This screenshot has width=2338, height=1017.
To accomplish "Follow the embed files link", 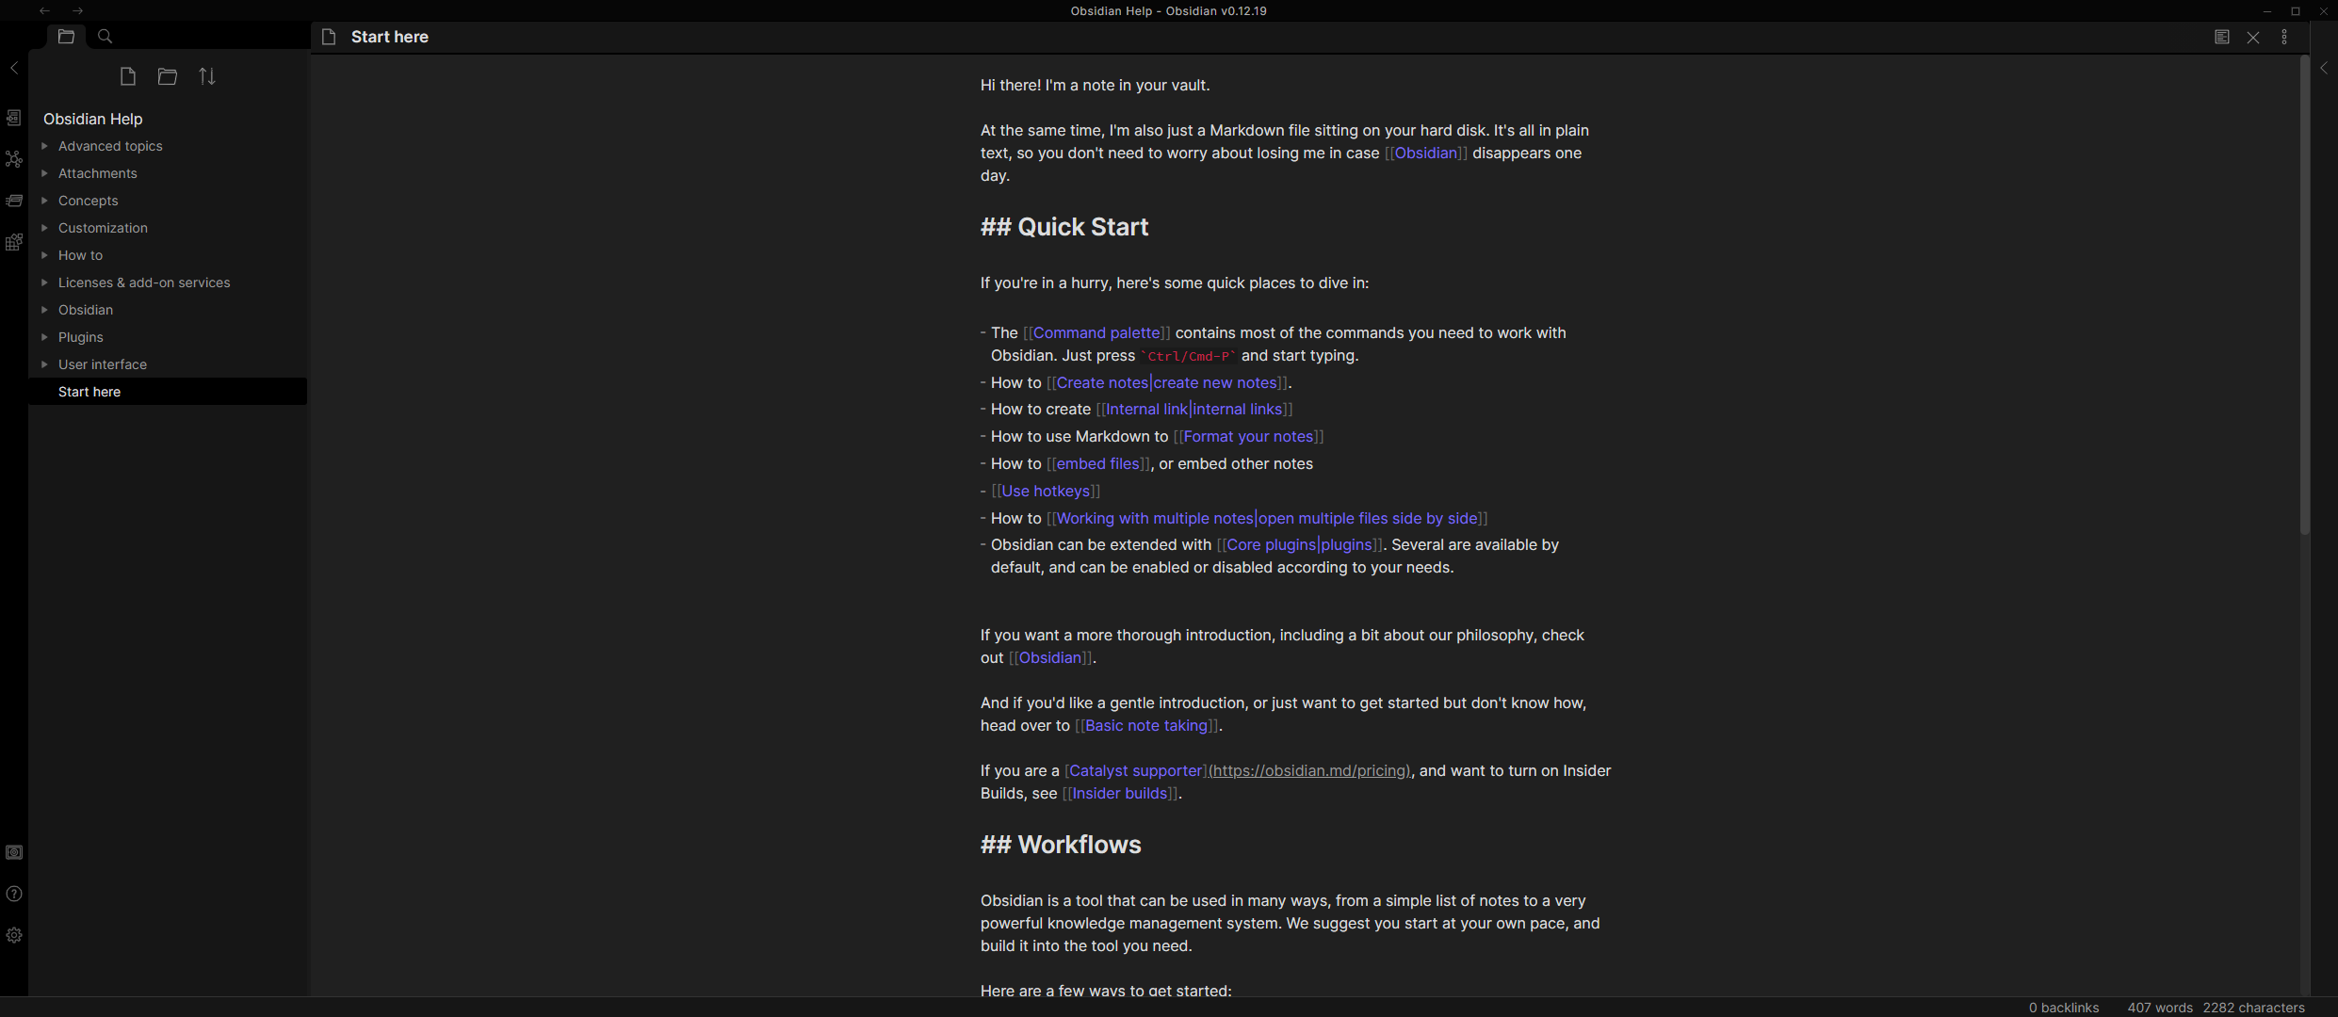I will click(x=1097, y=463).
